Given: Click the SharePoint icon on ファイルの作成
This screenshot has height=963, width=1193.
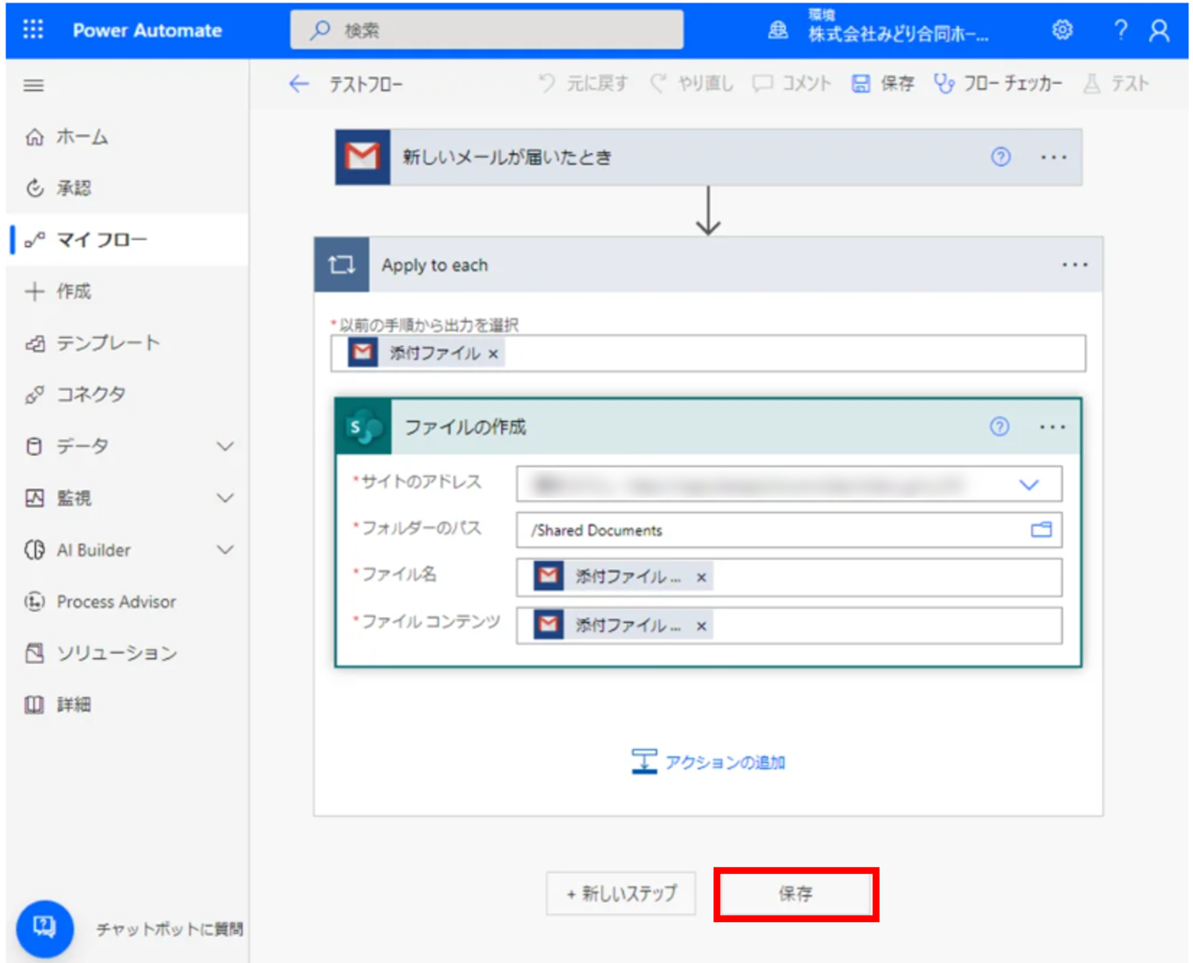Looking at the screenshot, I should point(365,427).
